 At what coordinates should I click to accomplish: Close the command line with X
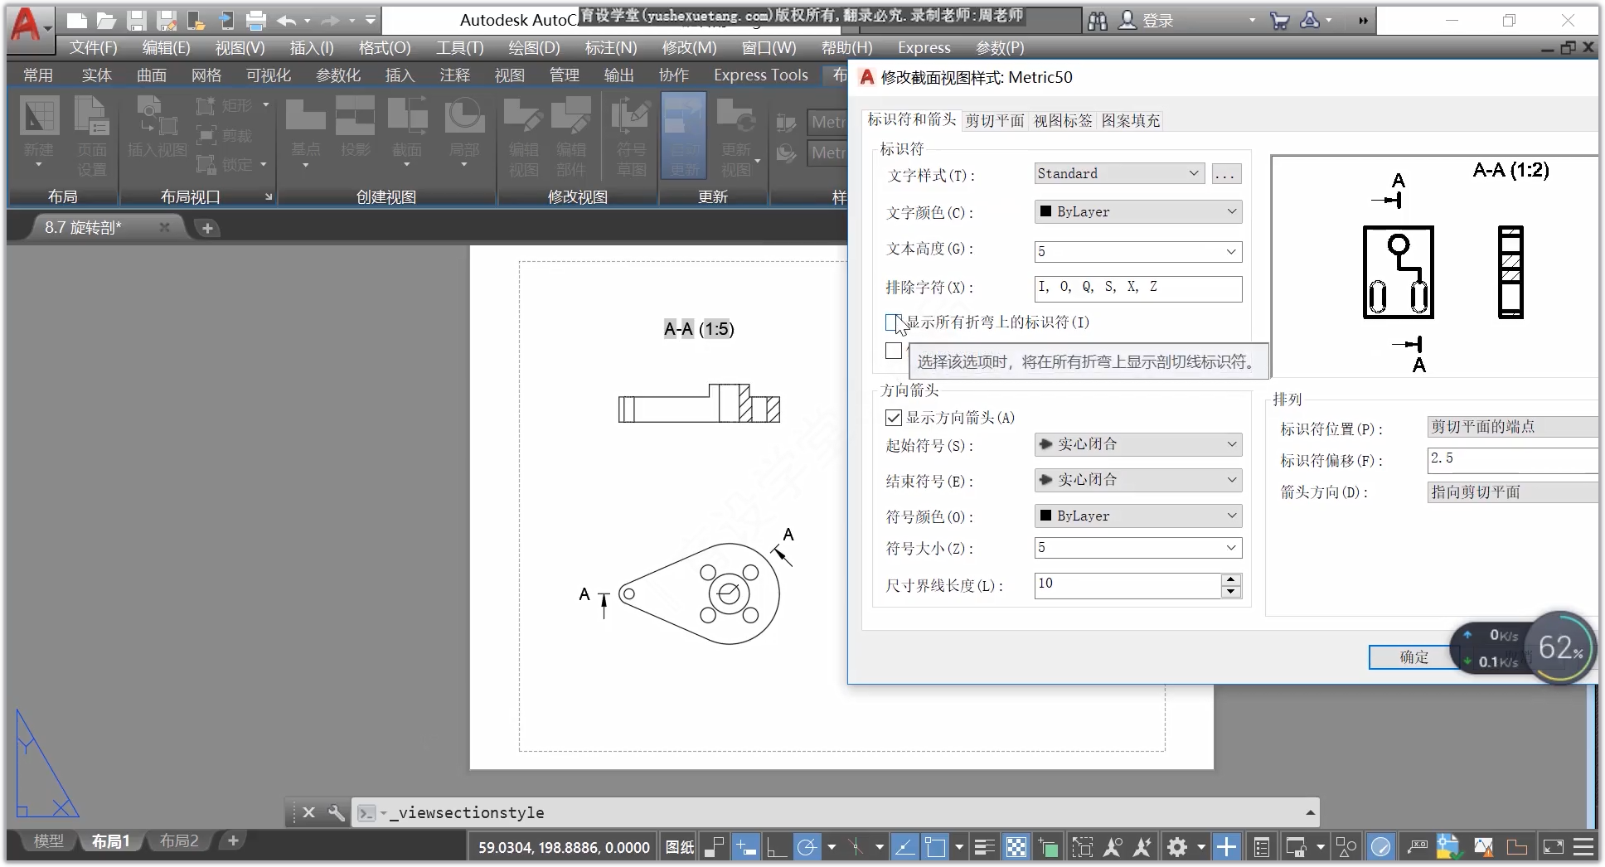point(308,813)
